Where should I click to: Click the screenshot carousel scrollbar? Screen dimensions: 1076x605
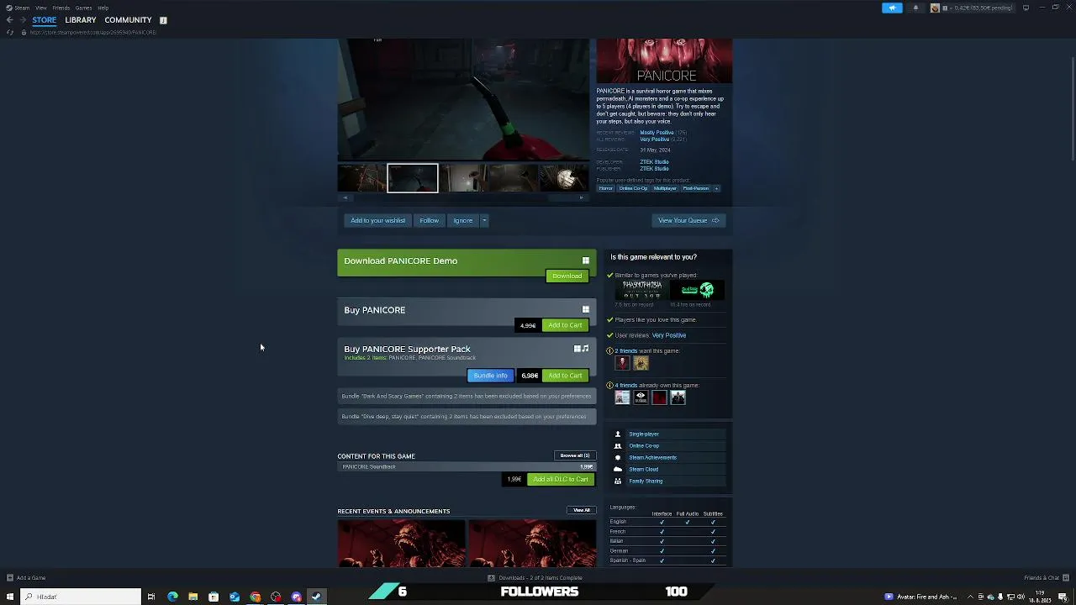[462, 197]
